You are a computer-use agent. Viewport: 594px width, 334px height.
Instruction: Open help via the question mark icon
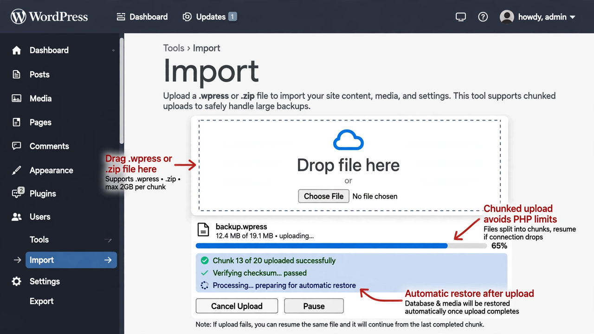tap(483, 17)
